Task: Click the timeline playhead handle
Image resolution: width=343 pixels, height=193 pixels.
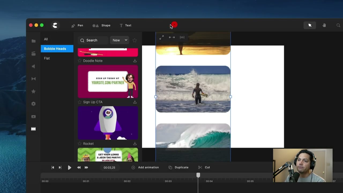Action: [198, 175]
